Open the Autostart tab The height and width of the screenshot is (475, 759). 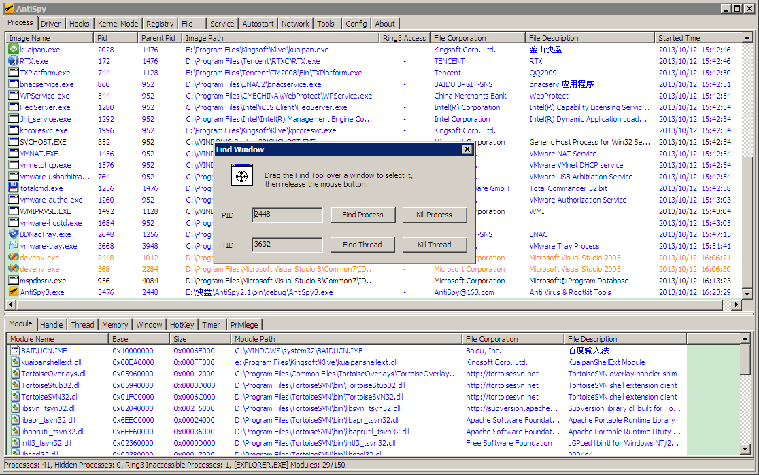click(x=258, y=24)
